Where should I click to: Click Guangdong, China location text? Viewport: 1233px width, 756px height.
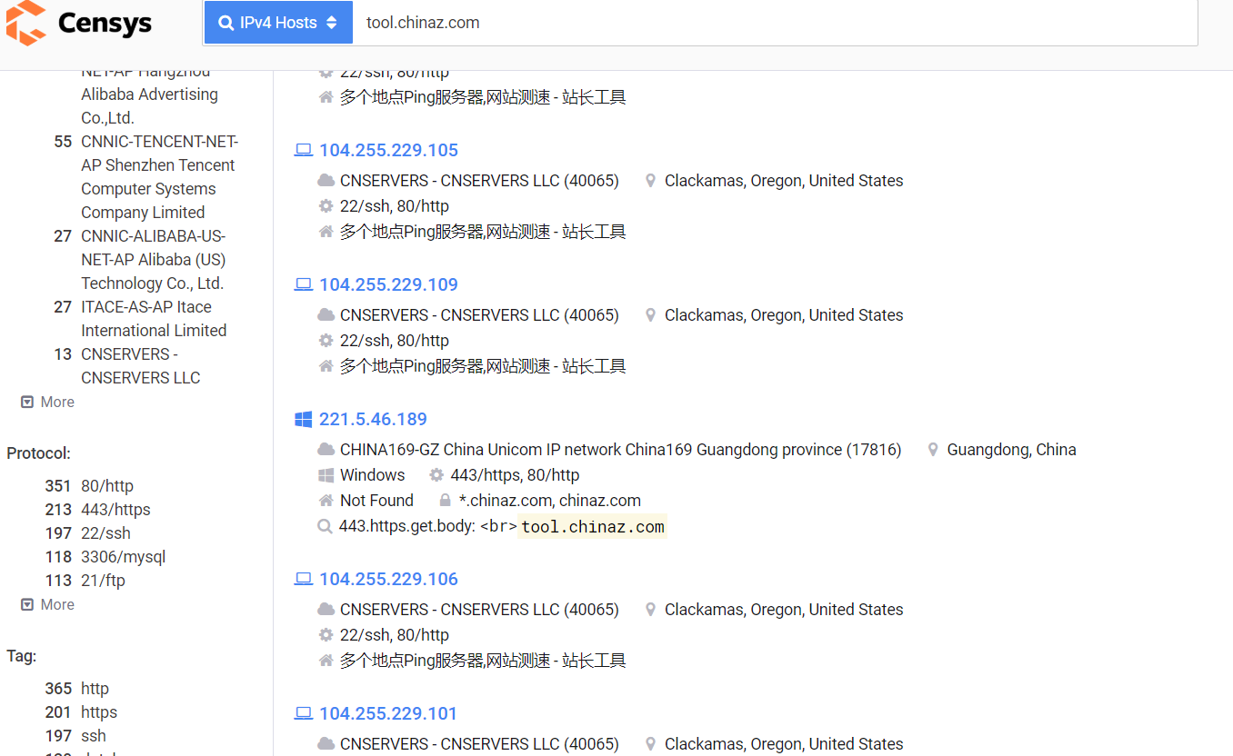1011,450
